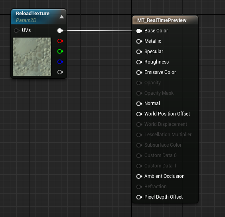Click the Specular input pin

(139, 52)
